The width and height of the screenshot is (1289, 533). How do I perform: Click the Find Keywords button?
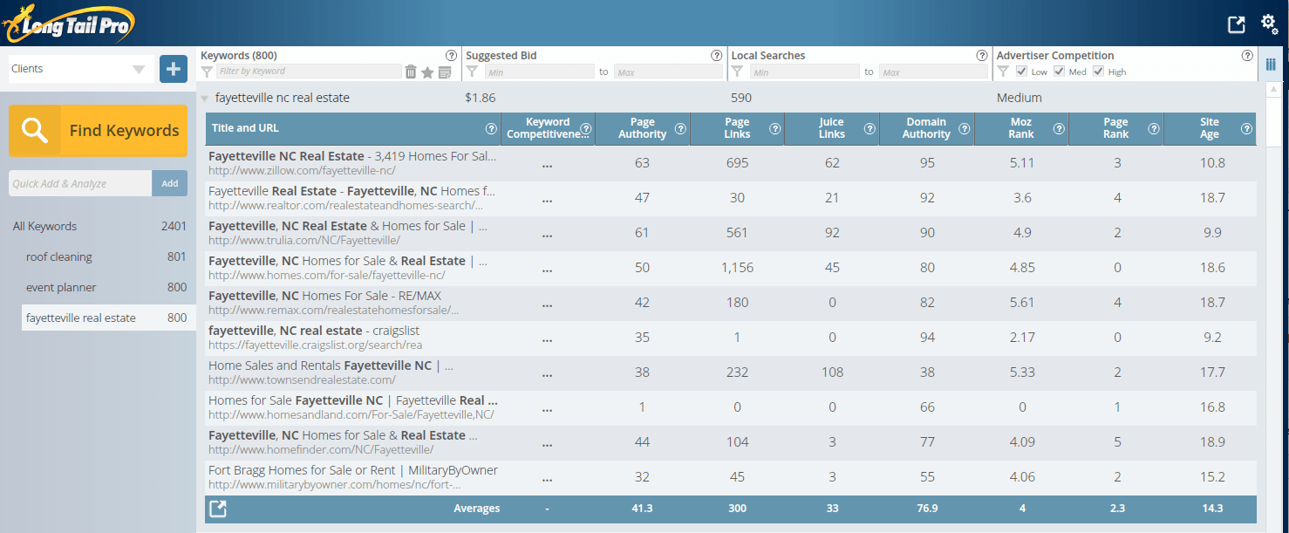pos(98,131)
